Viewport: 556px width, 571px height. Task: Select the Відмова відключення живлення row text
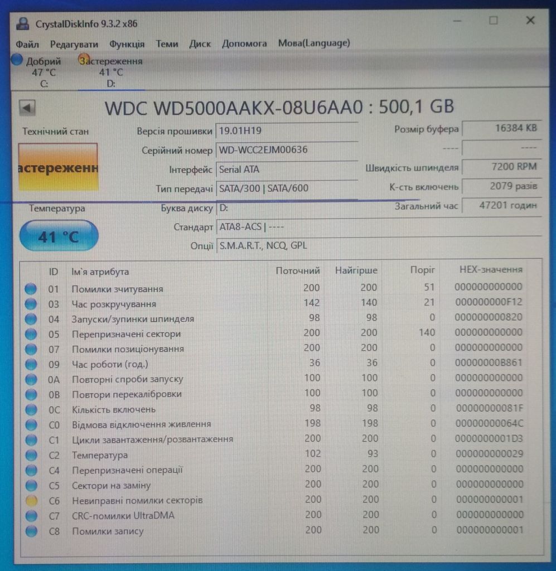click(x=141, y=424)
